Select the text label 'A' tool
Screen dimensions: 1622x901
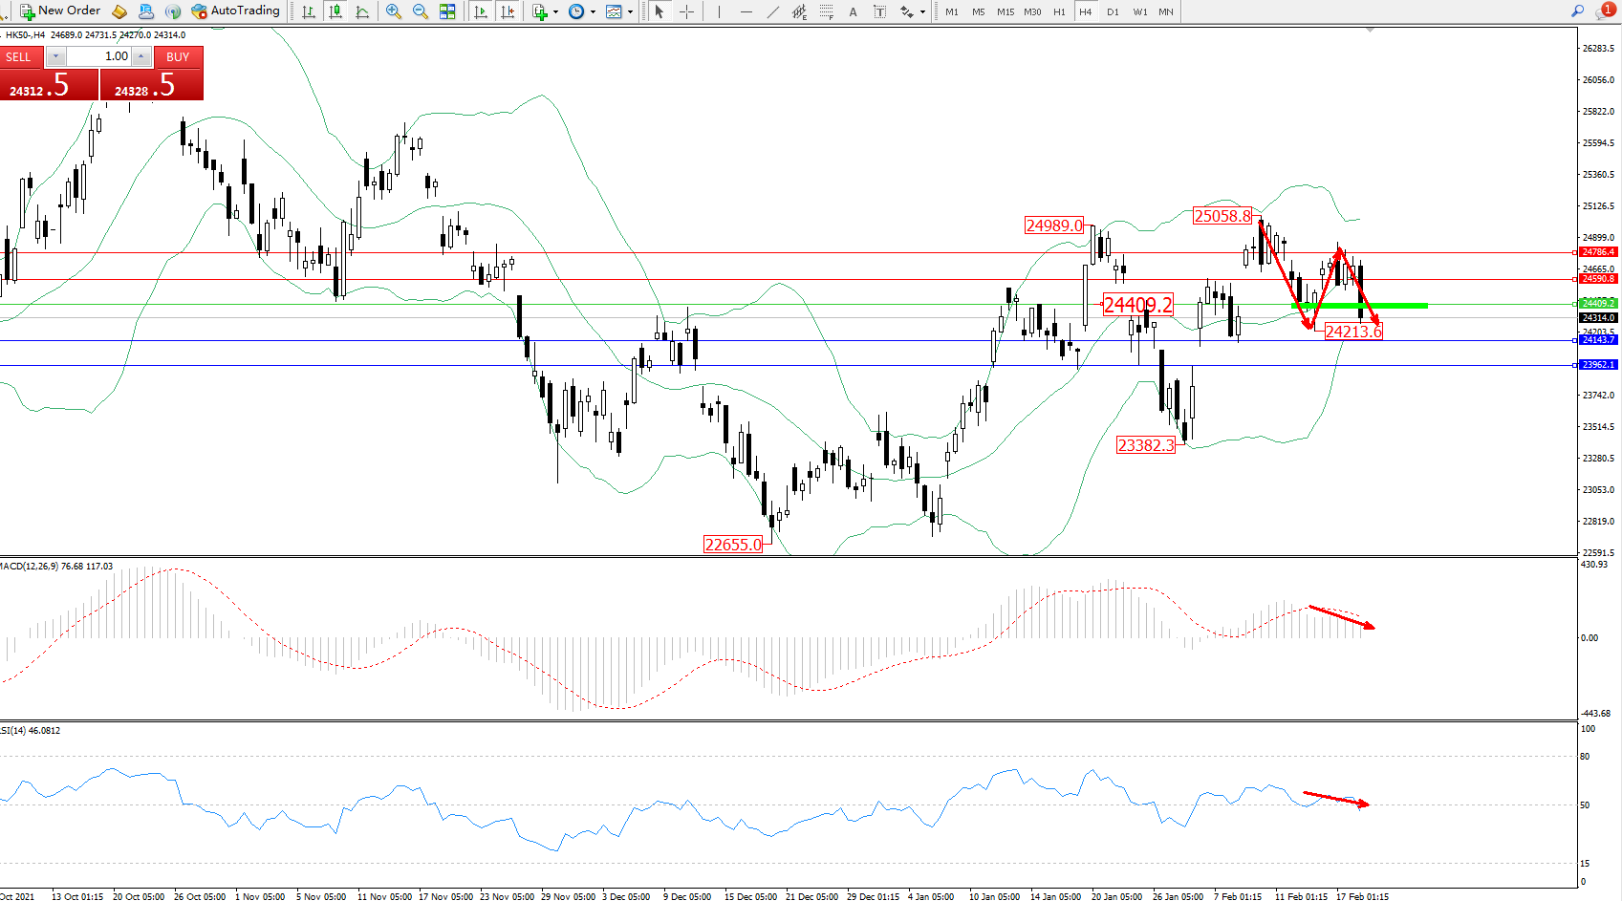click(x=853, y=11)
